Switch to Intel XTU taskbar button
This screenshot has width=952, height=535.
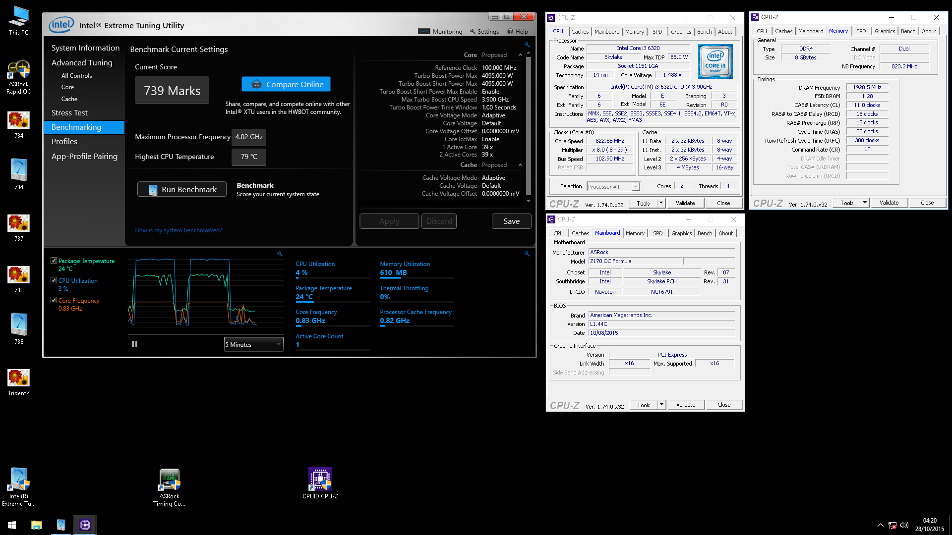pos(60,525)
